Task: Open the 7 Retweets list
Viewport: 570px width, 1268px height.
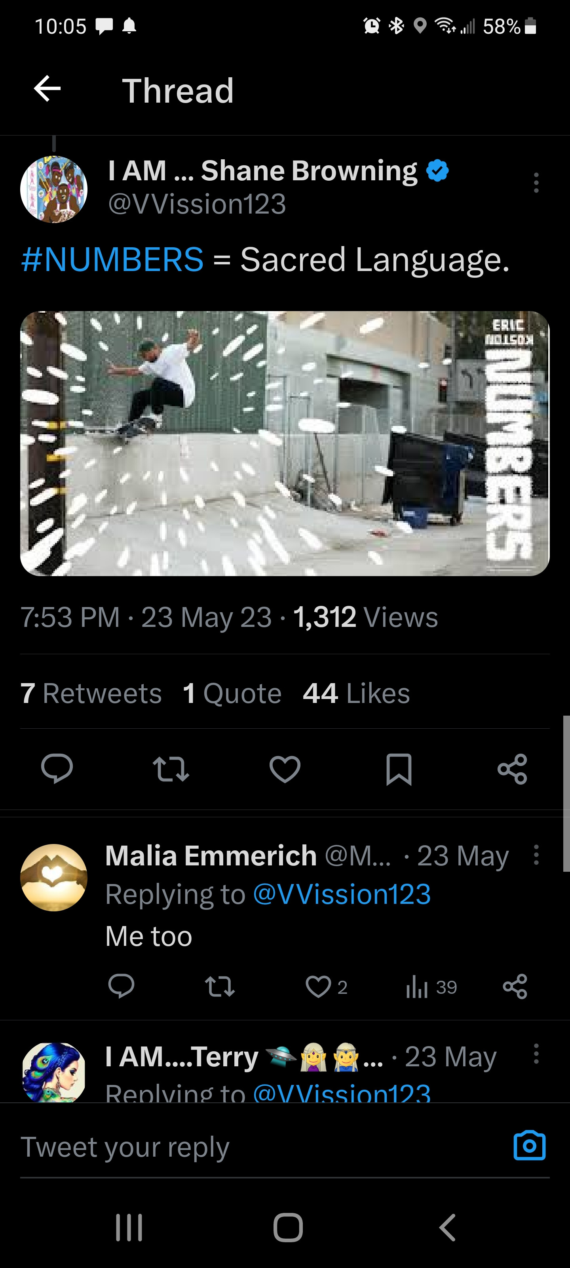Action: (91, 693)
